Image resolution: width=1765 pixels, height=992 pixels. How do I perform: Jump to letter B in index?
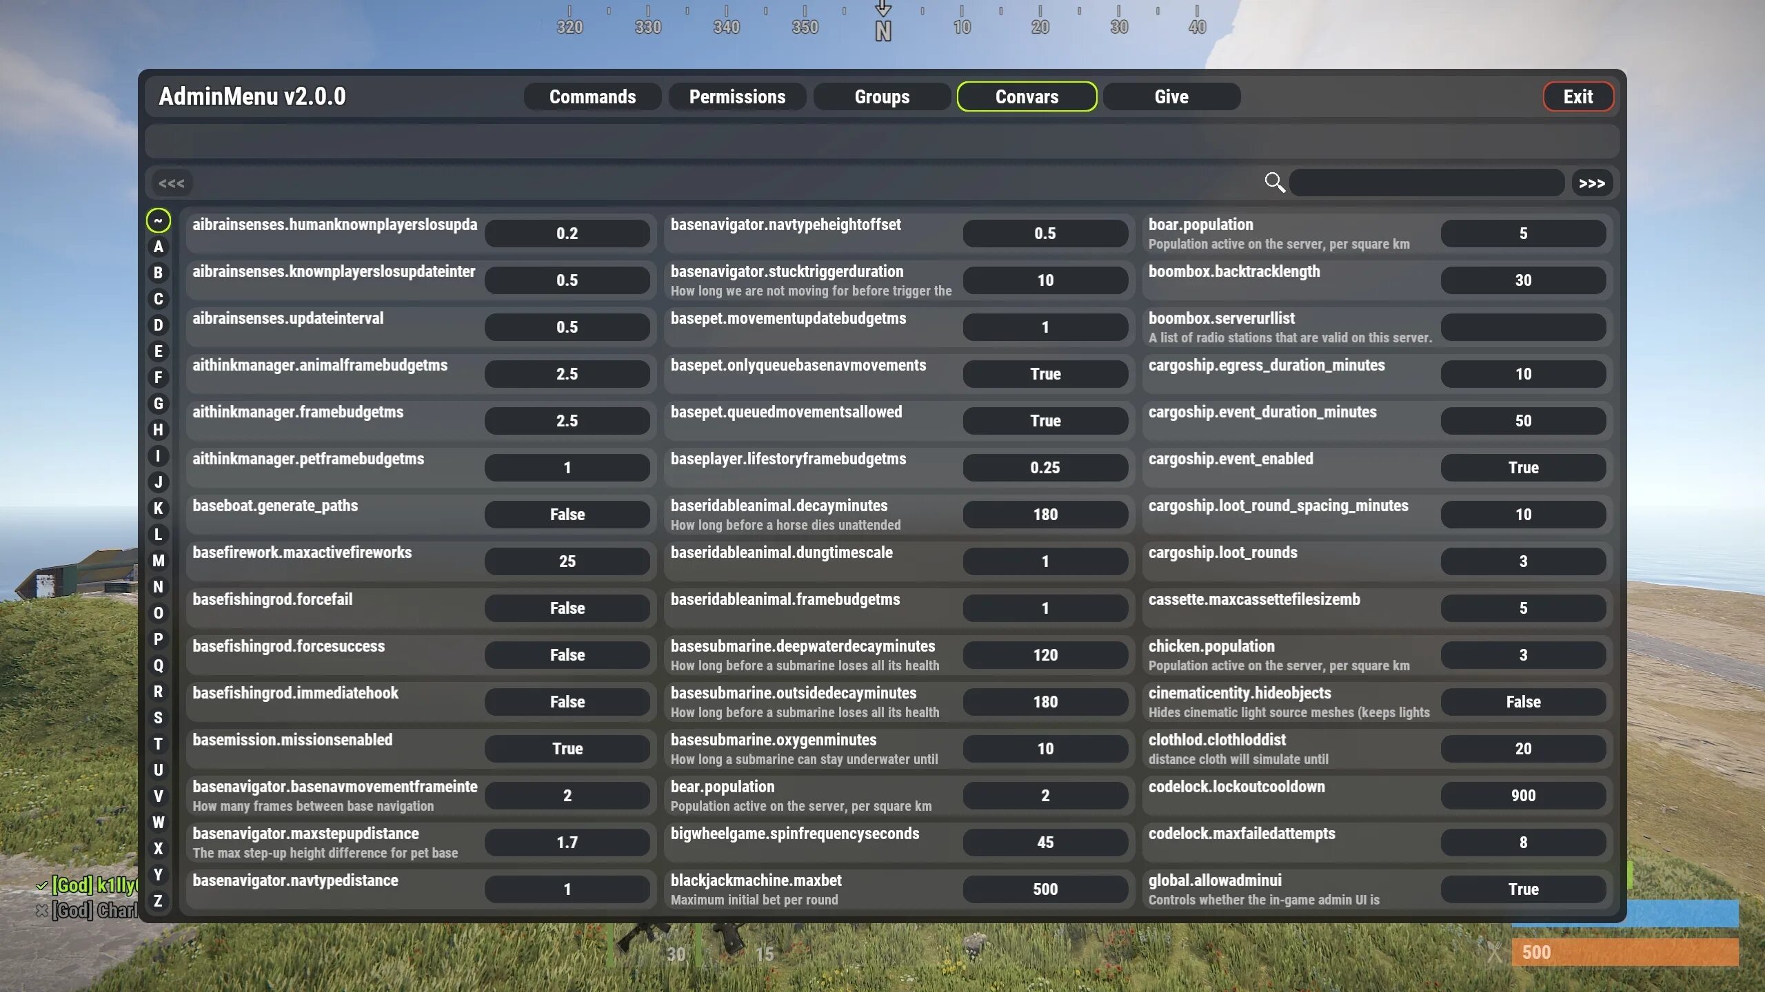tap(158, 273)
